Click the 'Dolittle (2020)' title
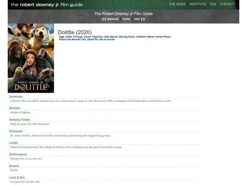This screenshot has height=185, width=247. click(75, 32)
